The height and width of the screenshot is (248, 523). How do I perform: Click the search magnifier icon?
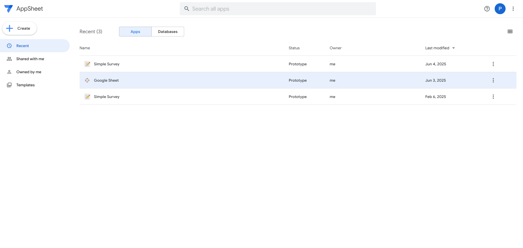[x=187, y=9]
